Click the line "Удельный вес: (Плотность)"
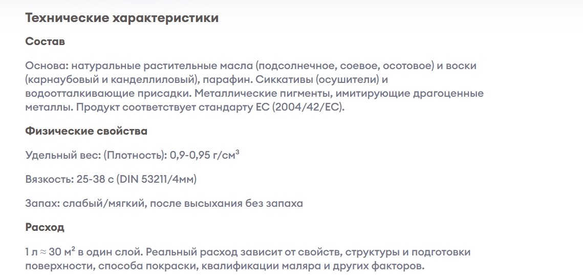Image resolution: width=583 pixels, height=280 pixels. pos(96,155)
